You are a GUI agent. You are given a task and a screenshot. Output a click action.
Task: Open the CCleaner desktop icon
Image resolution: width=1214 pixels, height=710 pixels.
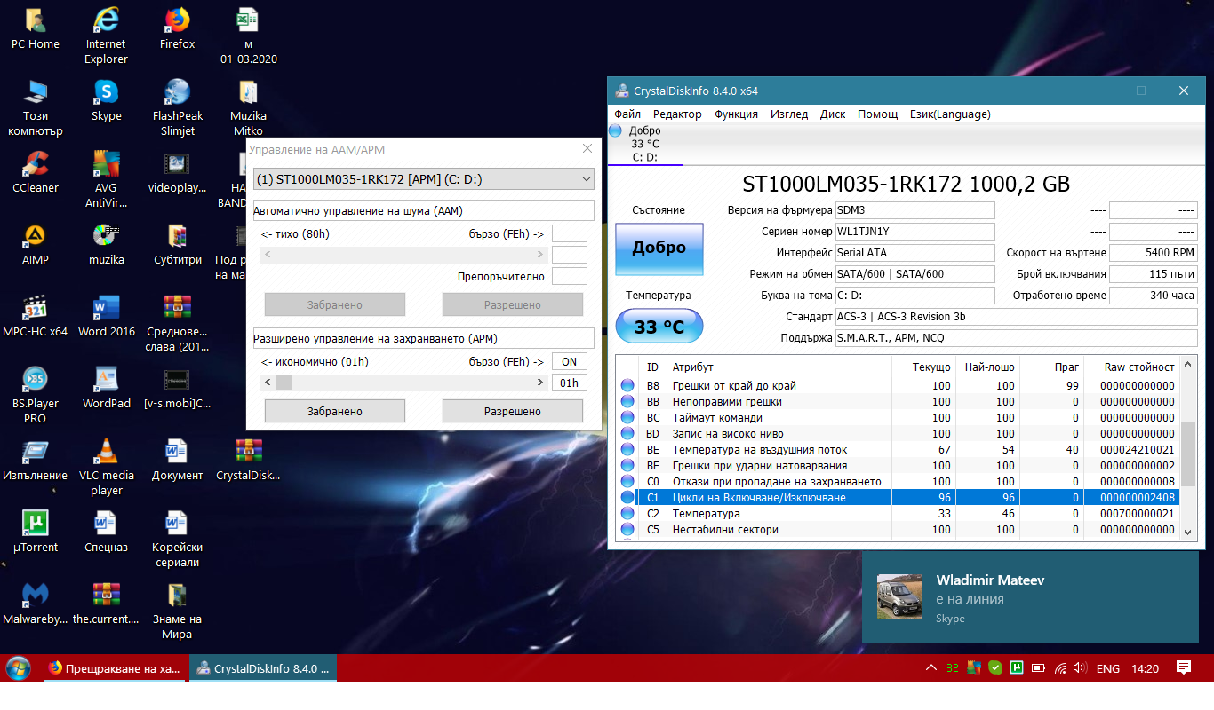click(x=36, y=165)
